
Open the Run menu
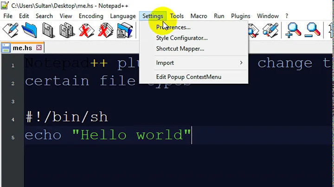pos(219,16)
